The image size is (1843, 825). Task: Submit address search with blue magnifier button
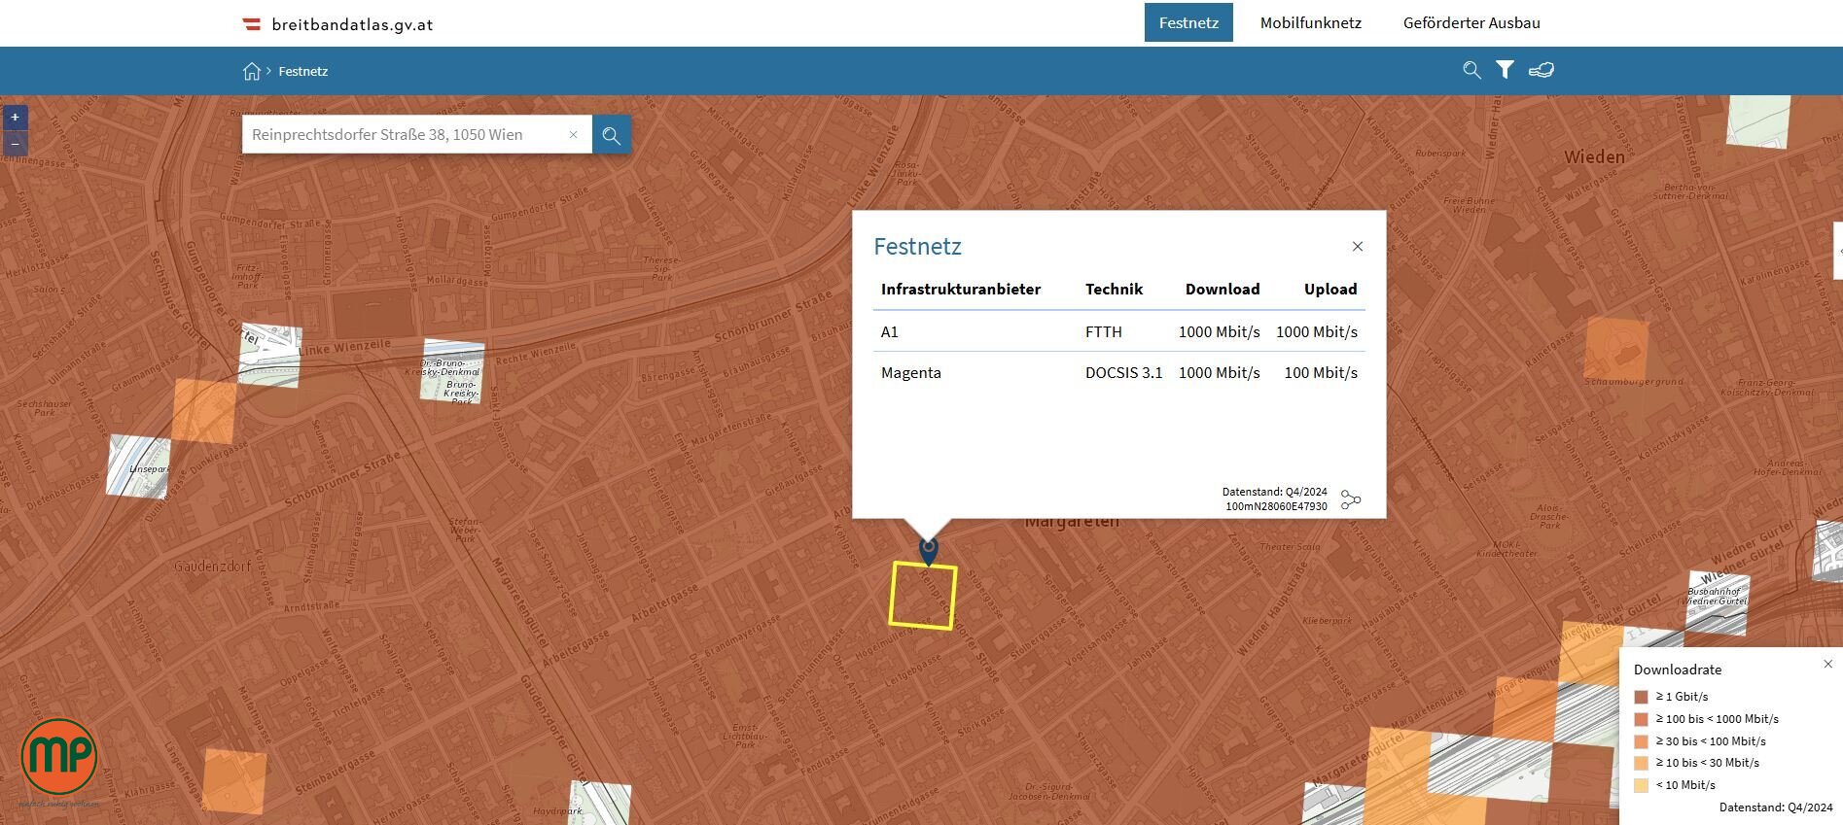[612, 135]
